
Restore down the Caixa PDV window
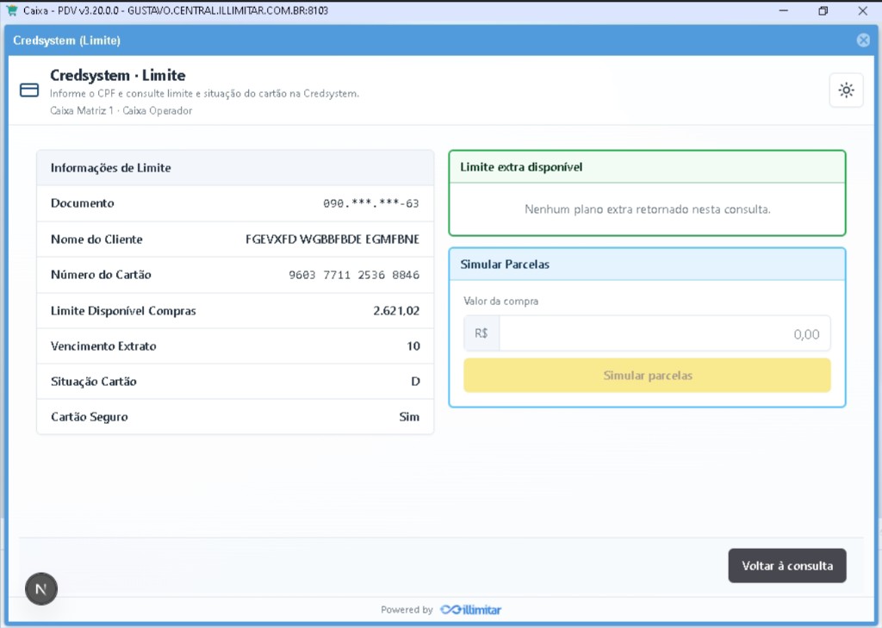pyautogui.click(x=823, y=10)
